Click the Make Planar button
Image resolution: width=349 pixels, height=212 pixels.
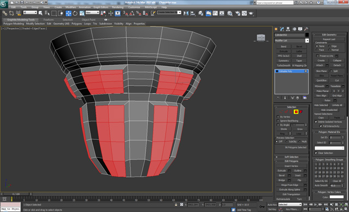[x=323, y=91]
